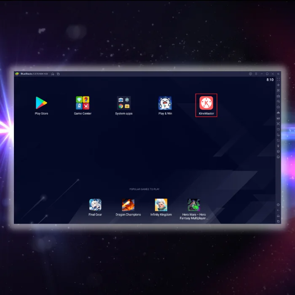295x295 pixels.
Task: Toggle fullscreen mode in the side toolbar
Action: (278, 79)
